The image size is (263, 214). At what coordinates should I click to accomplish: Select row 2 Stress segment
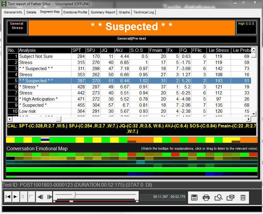point(129,62)
